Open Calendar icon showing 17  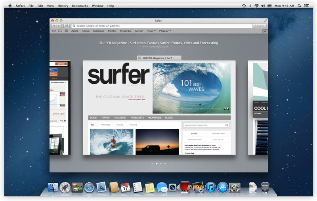[x=126, y=188]
